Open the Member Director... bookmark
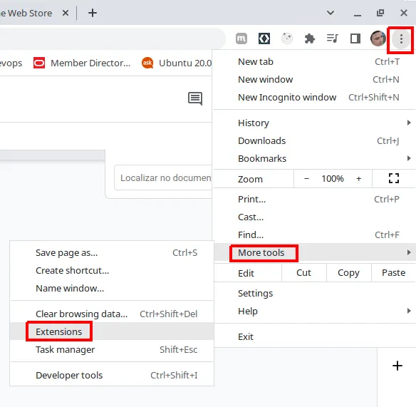 click(x=82, y=63)
